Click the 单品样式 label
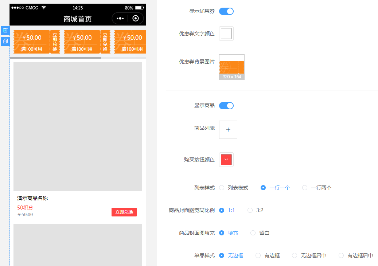This screenshot has height=266, width=378. coord(204,255)
